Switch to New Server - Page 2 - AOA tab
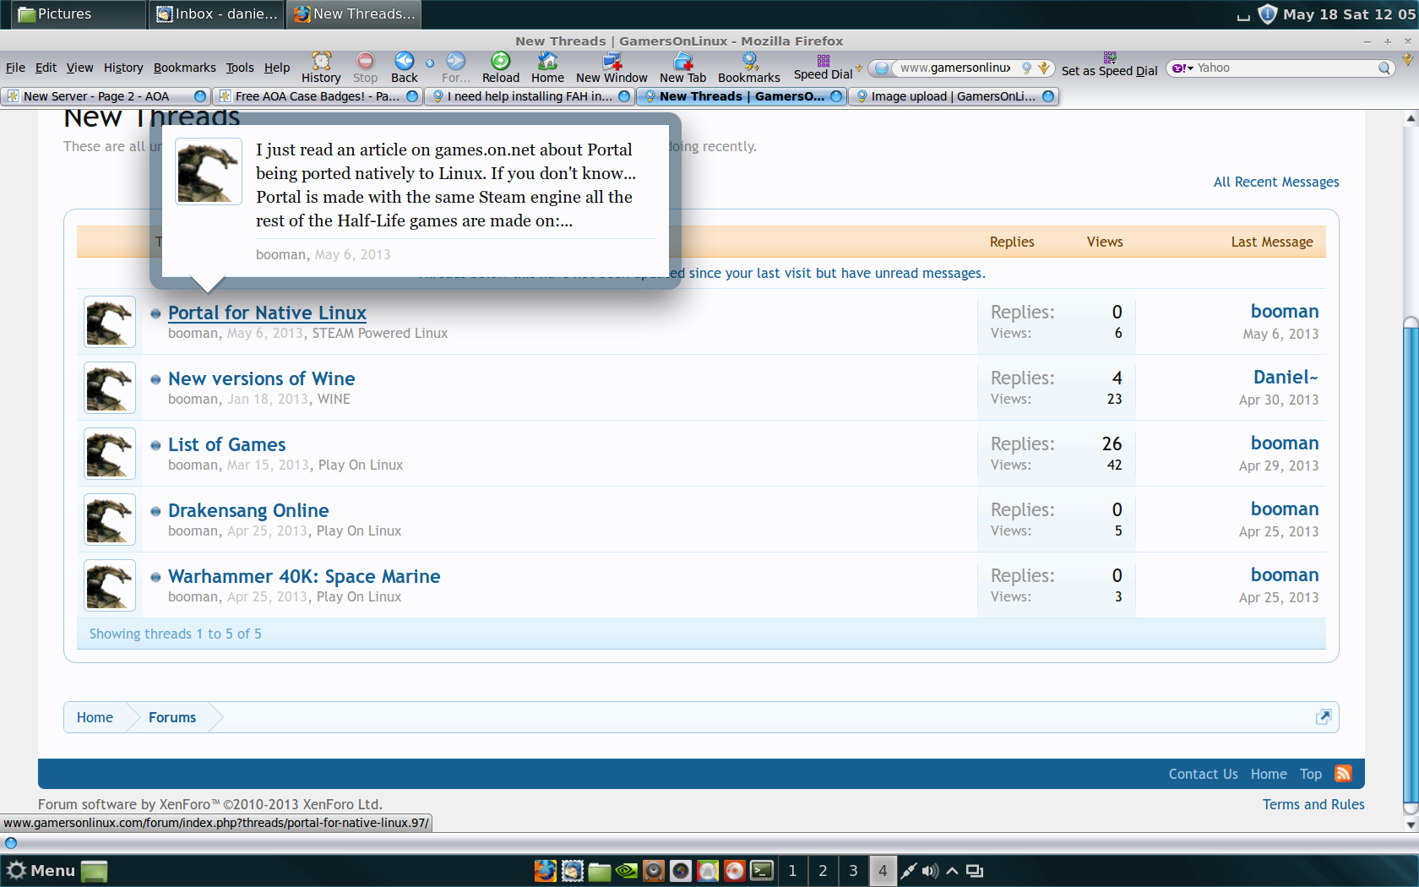Viewport: 1419px width, 887px height. coord(106,96)
